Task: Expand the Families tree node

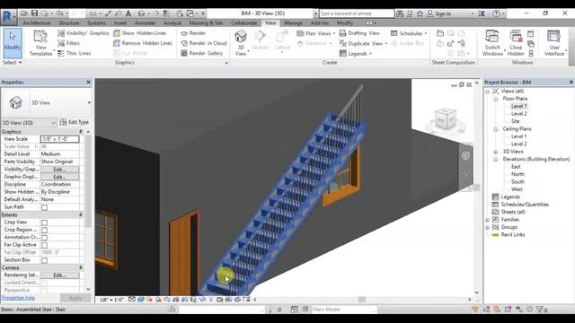Action: pos(487,220)
